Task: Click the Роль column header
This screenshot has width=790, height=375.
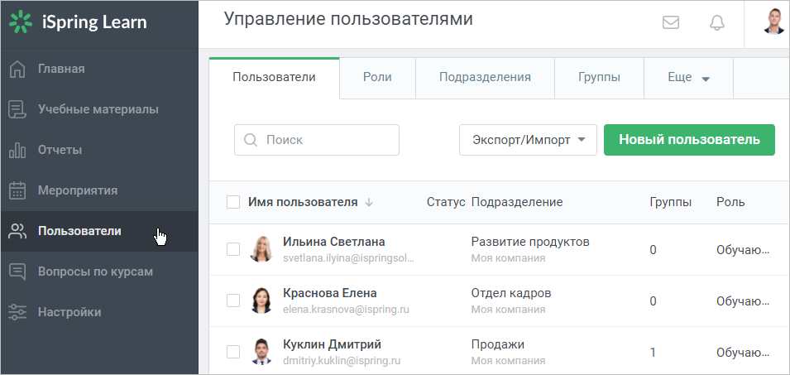Action: click(730, 202)
